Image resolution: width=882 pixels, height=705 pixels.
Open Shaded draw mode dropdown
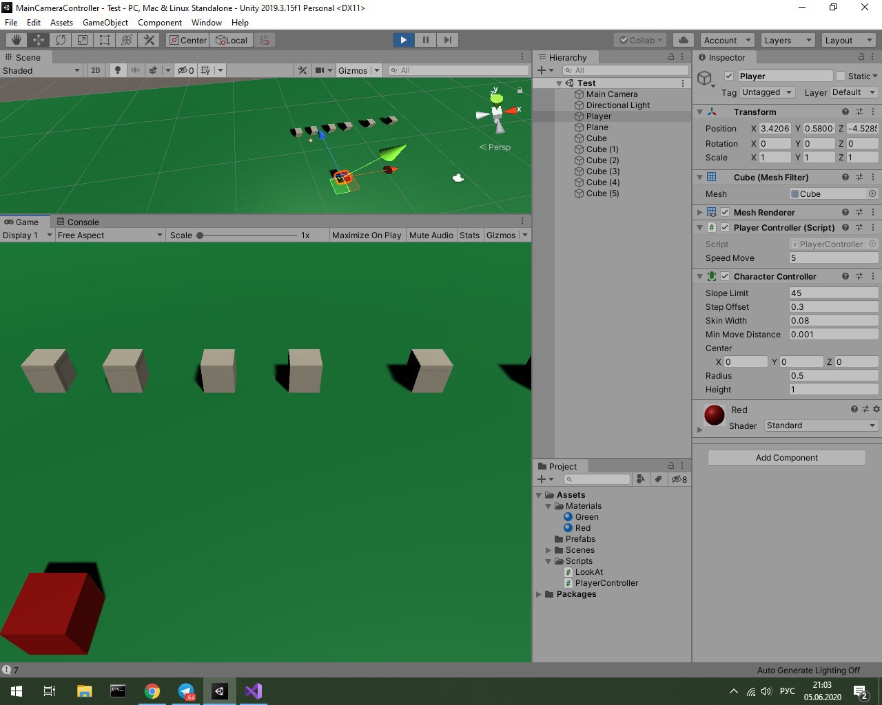click(41, 70)
